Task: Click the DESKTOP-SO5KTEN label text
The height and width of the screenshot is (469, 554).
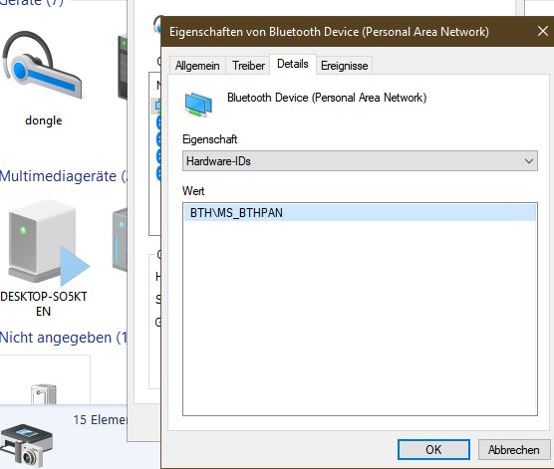Action: click(44, 304)
